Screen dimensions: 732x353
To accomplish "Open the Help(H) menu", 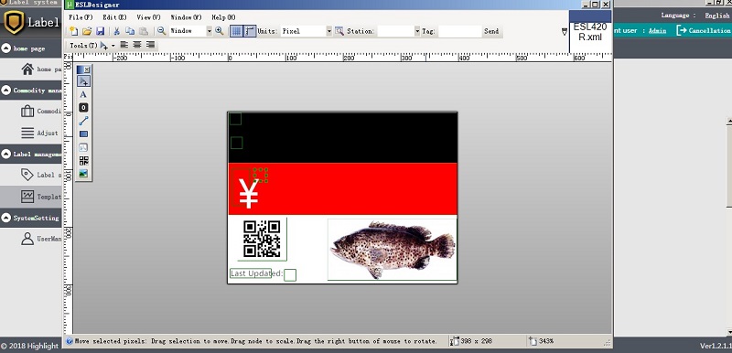I will pos(223,17).
